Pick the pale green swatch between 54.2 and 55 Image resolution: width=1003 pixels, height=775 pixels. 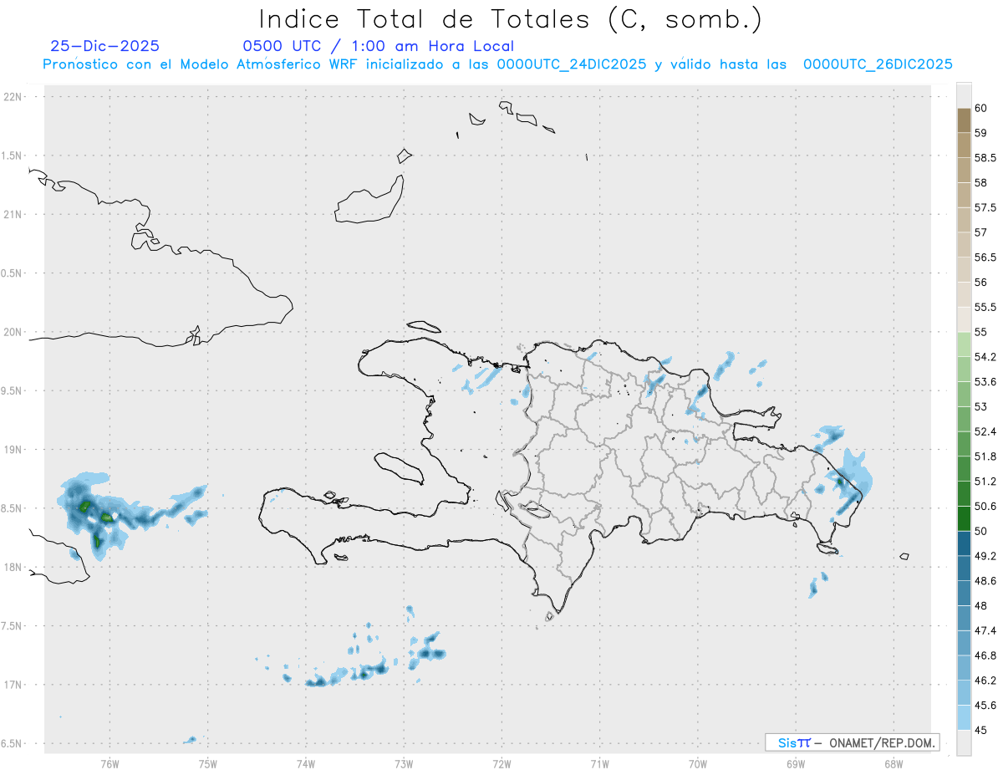[964, 344]
